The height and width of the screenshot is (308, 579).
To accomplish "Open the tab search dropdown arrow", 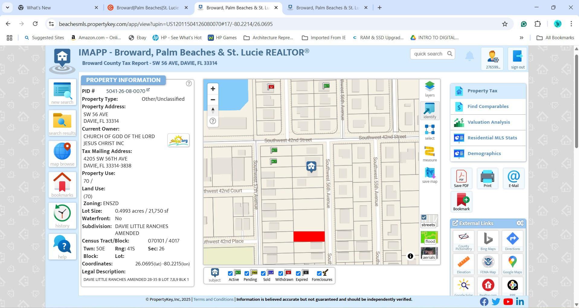I will click(x=7, y=8).
